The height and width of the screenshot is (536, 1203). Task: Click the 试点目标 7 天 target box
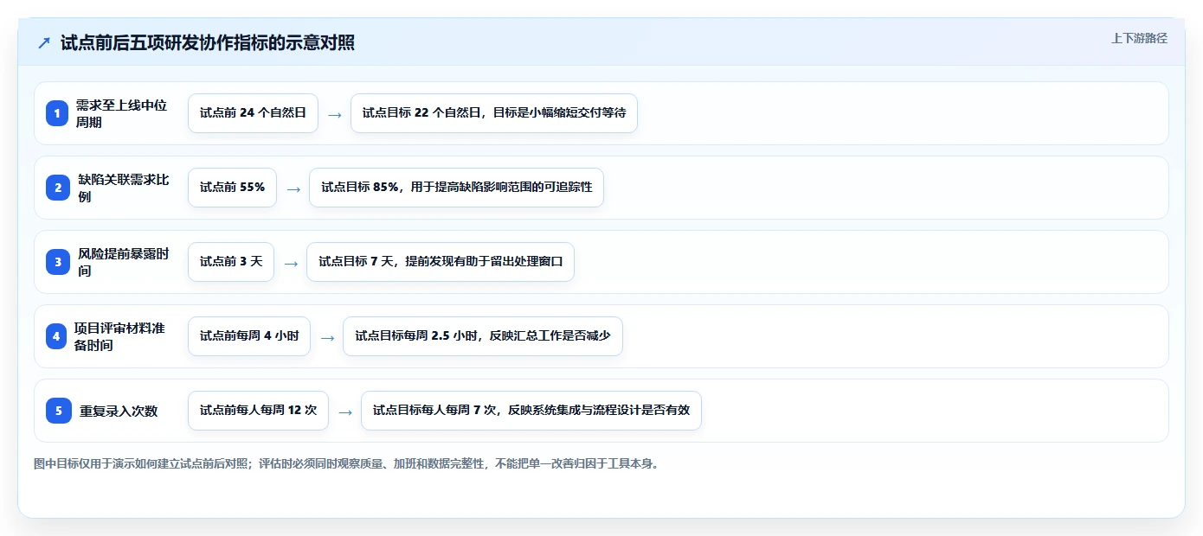441,262
